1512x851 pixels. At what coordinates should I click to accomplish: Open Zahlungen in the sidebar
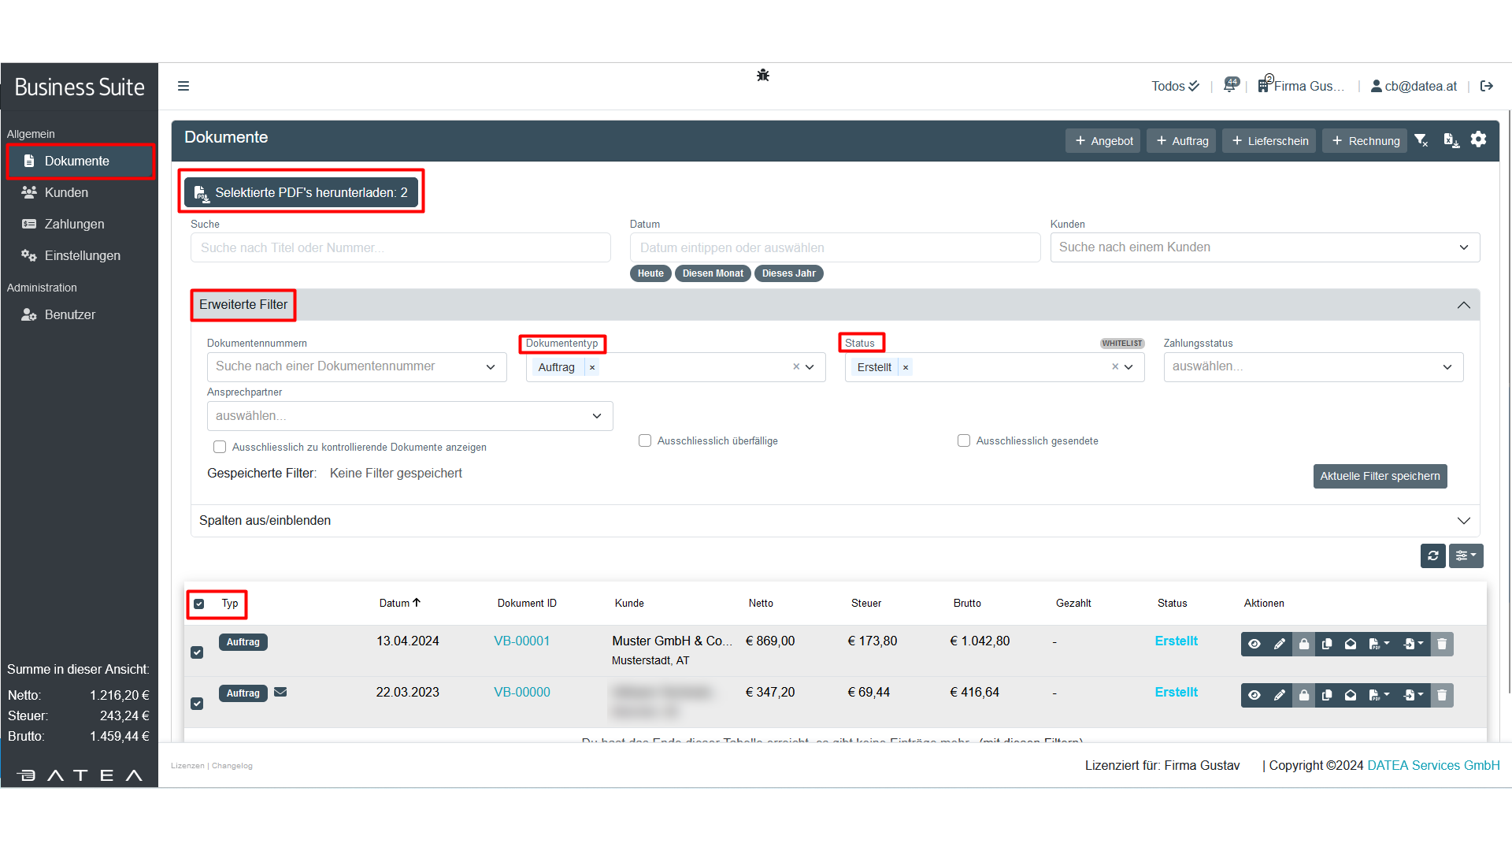point(74,224)
